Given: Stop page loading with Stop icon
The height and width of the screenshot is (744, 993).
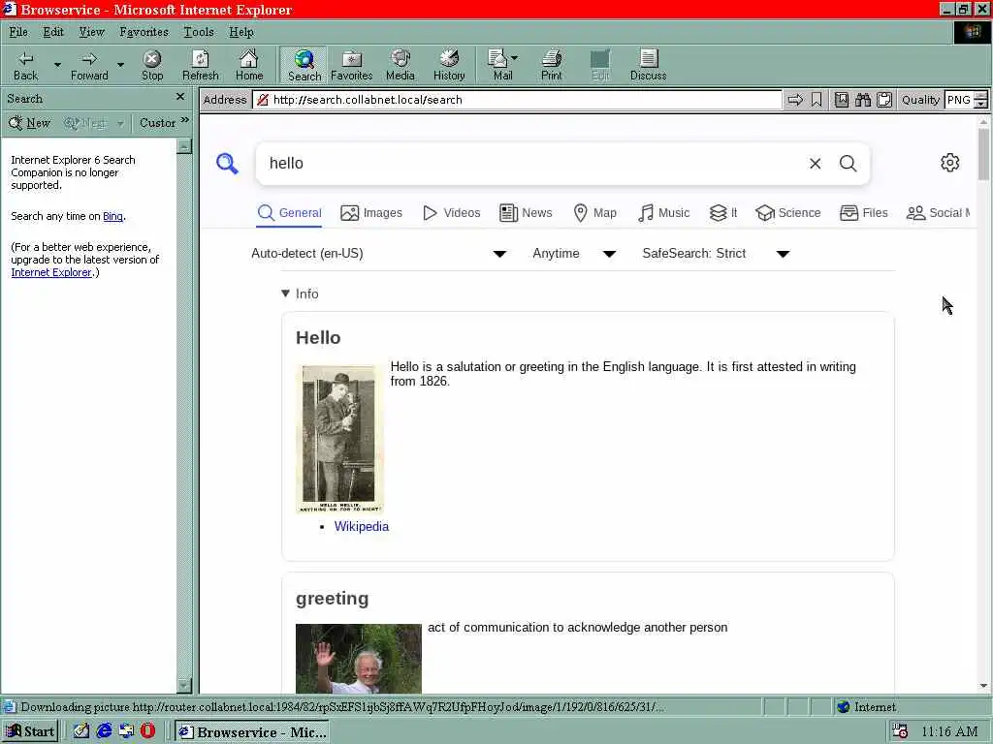Looking at the screenshot, I should point(152,66).
